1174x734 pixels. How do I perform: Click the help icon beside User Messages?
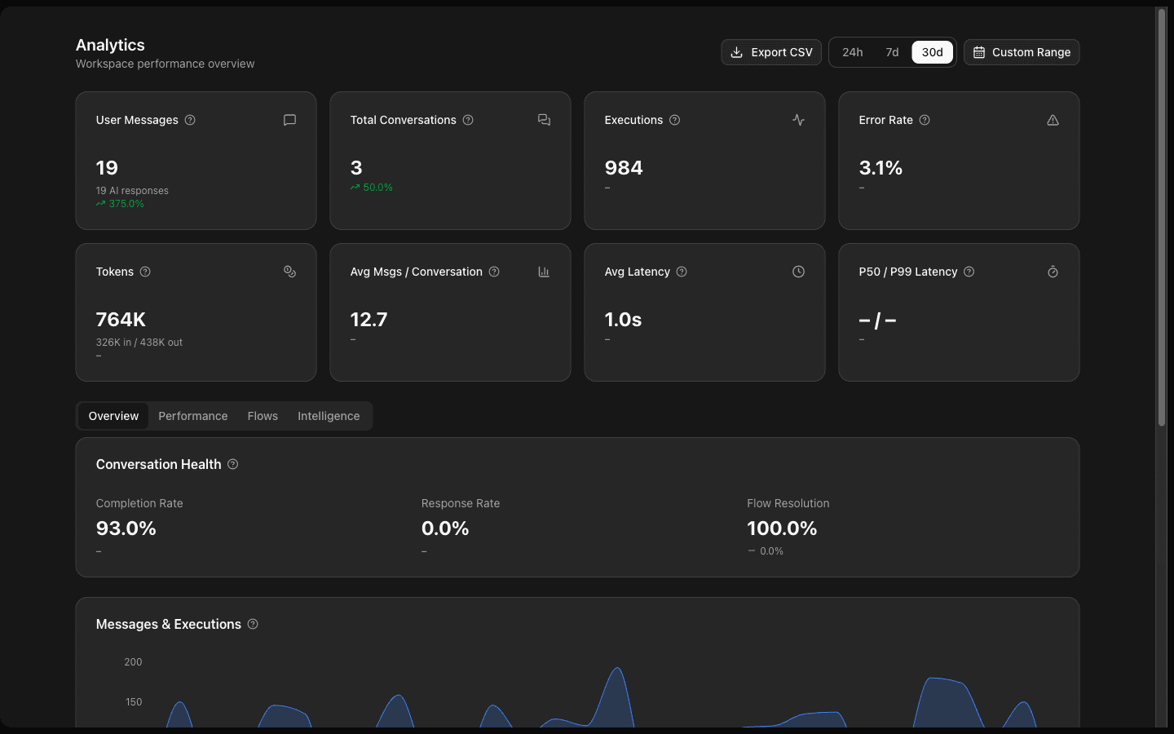click(x=190, y=120)
